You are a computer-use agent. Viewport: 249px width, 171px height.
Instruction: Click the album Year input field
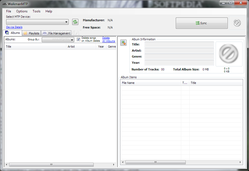[x=179, y=63]
